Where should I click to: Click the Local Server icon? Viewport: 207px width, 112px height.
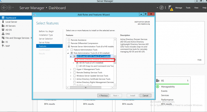tap(3, 22)
